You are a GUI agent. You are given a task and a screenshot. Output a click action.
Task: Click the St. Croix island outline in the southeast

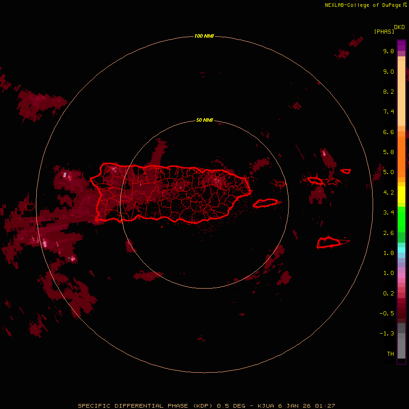point(329,242)
